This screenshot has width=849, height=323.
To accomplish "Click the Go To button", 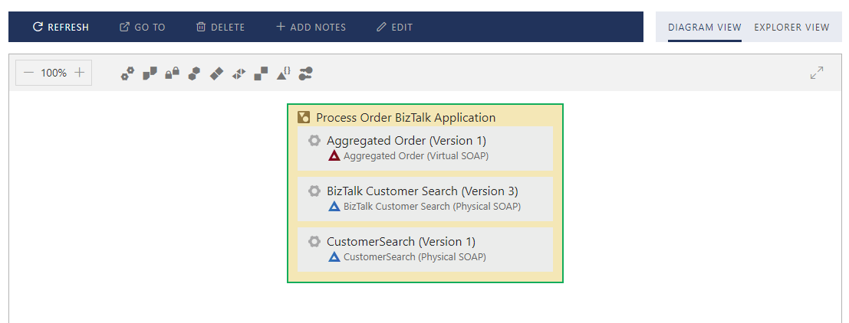I will point(143,27).
